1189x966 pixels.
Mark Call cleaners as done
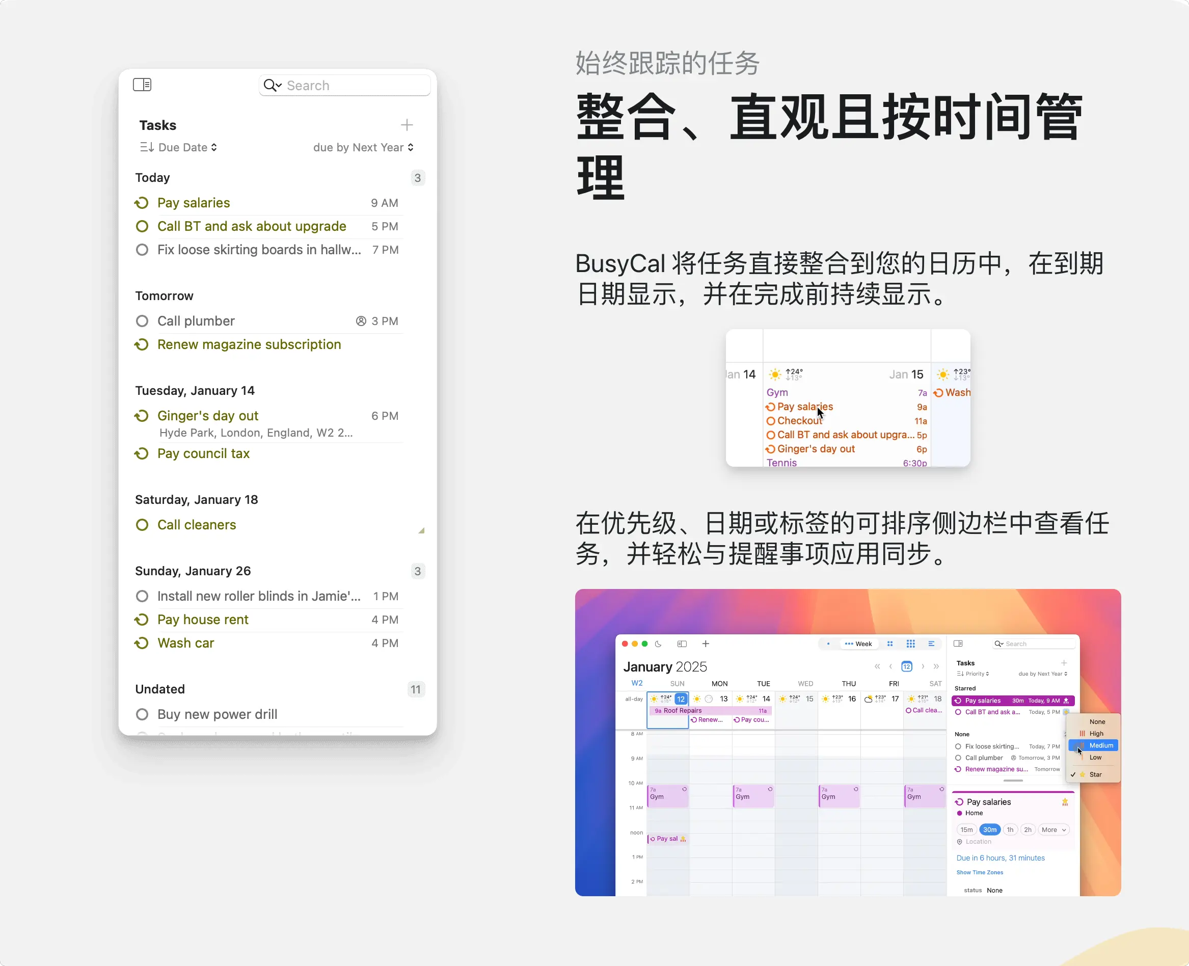(x=142, y=525)
